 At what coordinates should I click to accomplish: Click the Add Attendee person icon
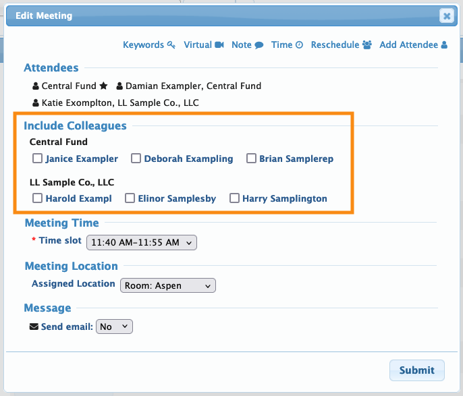(x=444, y=45)
